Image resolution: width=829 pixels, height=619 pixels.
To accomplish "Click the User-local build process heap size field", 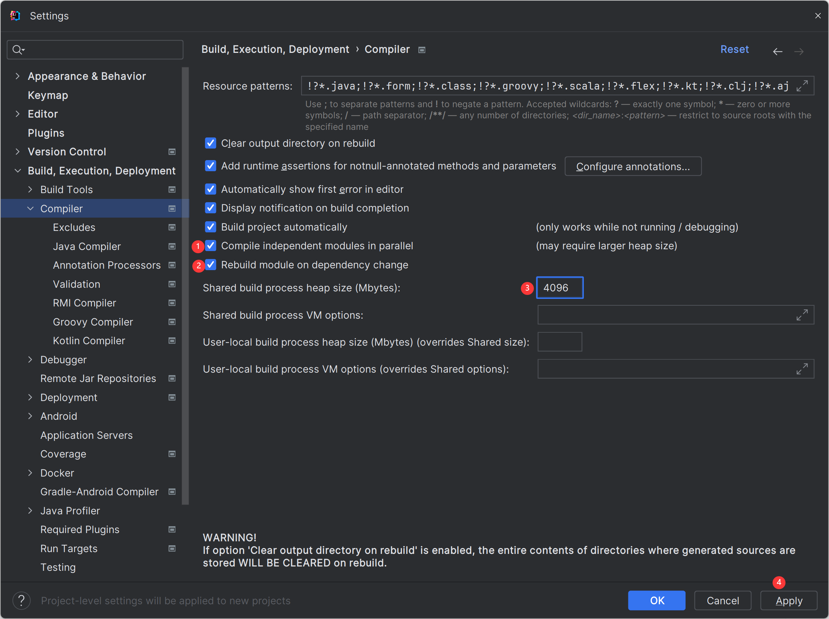I will click(560, 342).
